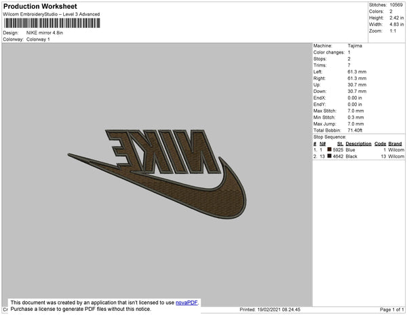407x315 pixels.
Task: Click the Min Stitch value 0.3 mm
Action: (355, 117)
